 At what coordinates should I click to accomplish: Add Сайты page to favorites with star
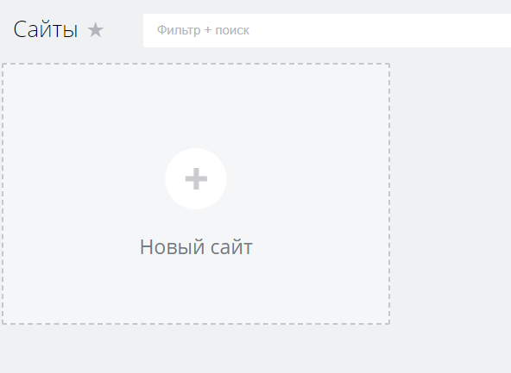[x=96, y=29]
